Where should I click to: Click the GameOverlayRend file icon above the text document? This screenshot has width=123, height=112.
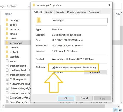pos(7,97)
